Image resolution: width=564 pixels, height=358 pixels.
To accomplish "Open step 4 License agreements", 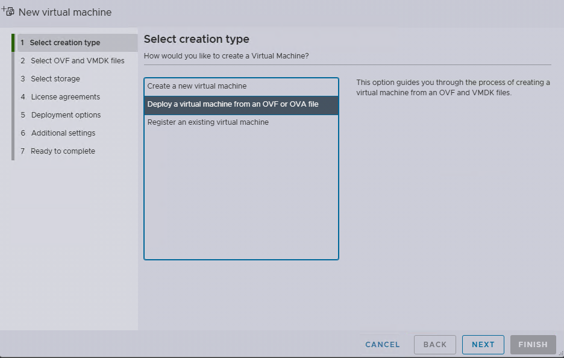I will [65, 97].
